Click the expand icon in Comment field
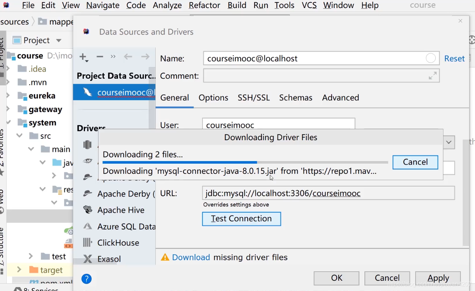This screenshot has width=475, height=291. [x=433, y=76]
